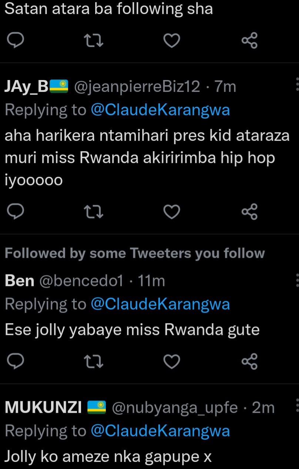
Task: Retweet the 'Satan atara ba following' tweet
Action: 94,40
